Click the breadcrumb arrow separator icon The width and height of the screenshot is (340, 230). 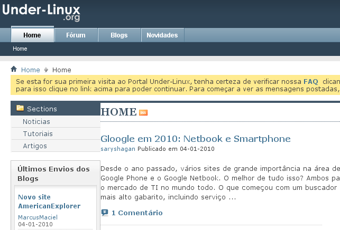(46, 70)
